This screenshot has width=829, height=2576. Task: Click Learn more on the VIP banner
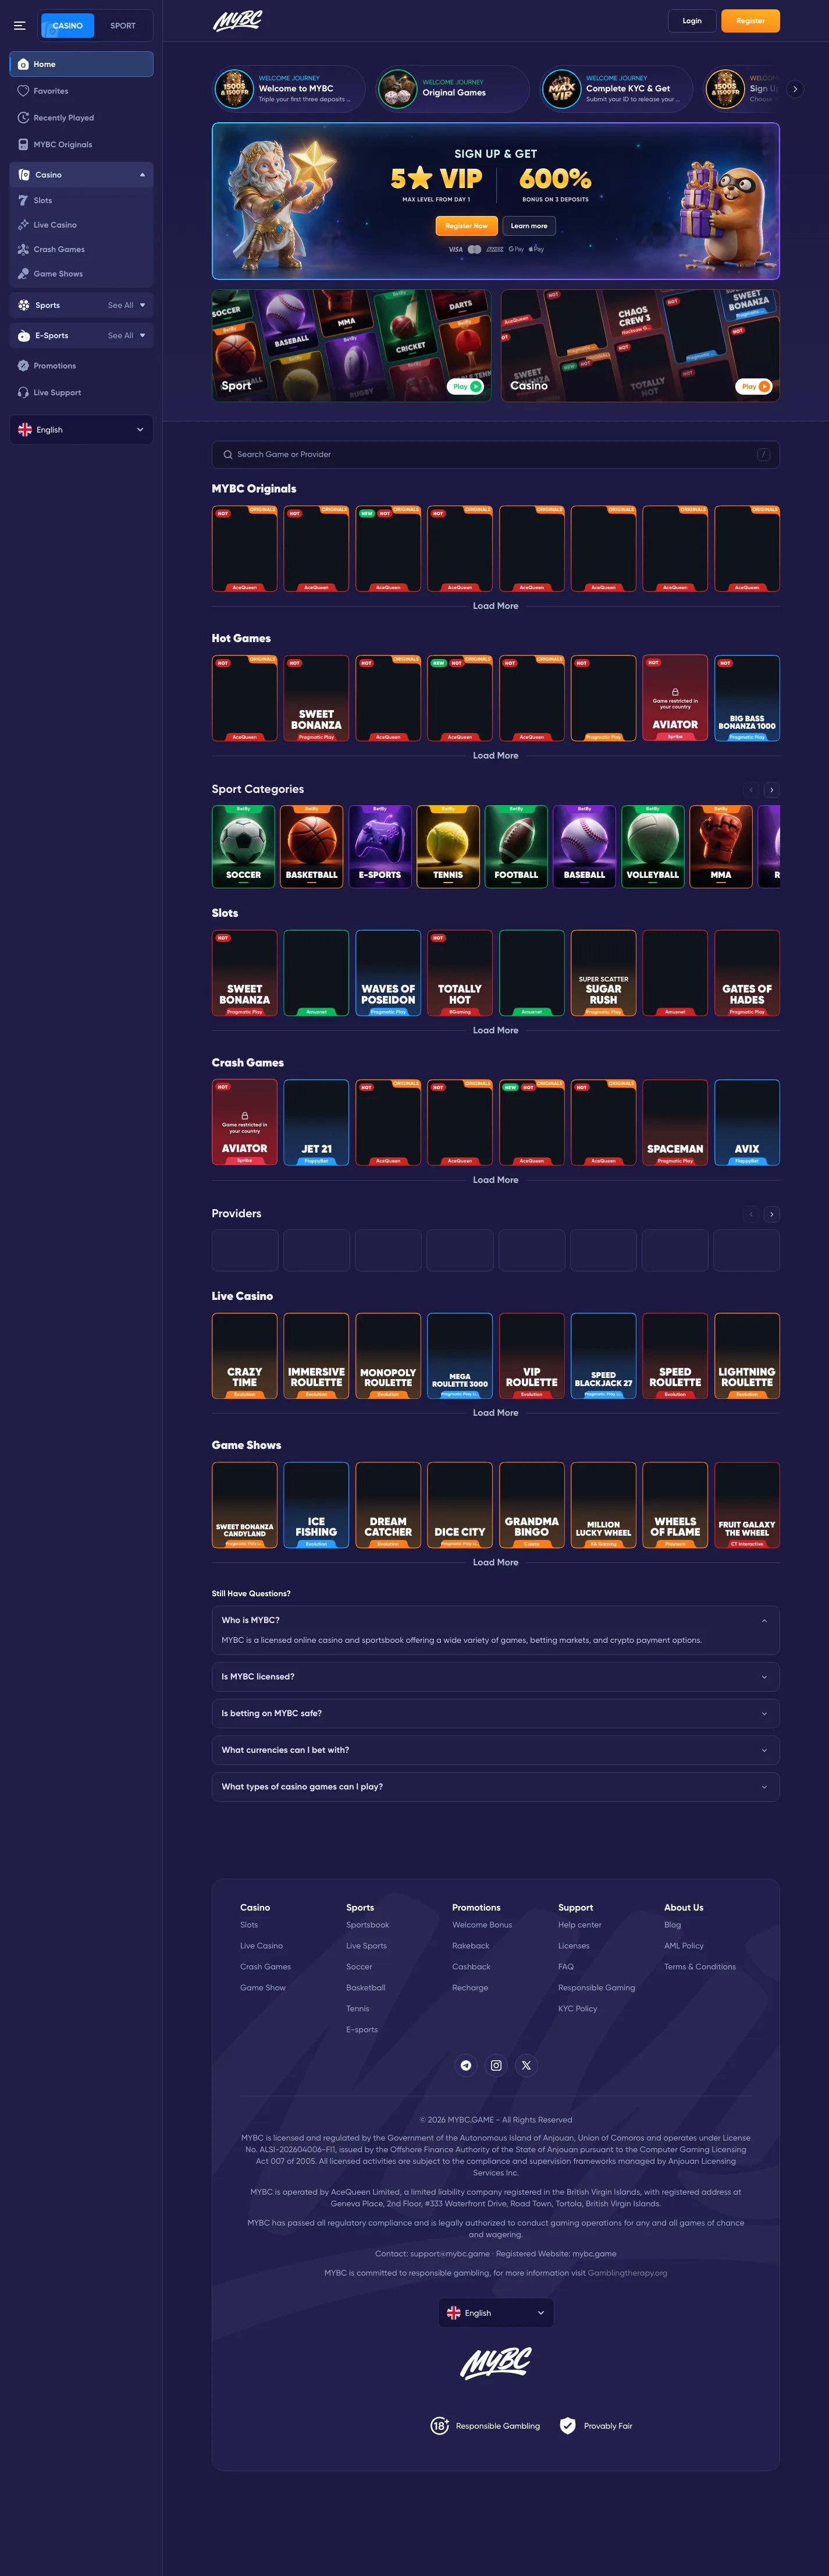[529, 226]
